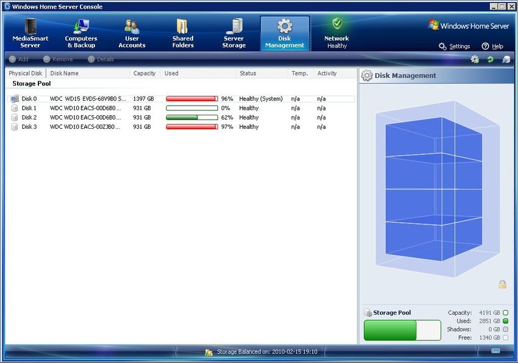Viewport: 518px width, 363px height.
Task: Click the Windows Home Server logo
Action: 468,26
